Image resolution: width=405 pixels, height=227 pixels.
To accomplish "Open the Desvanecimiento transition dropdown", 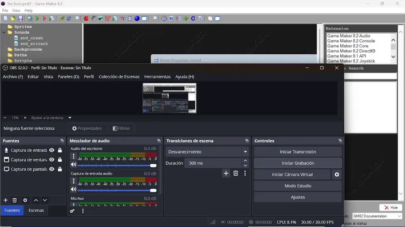I will [245, 152].
